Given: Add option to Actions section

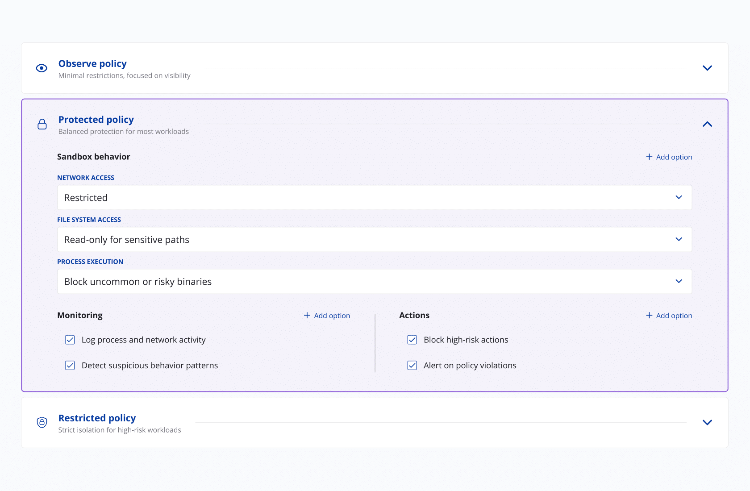Looking at the screenshot, I should coord(669,316).
